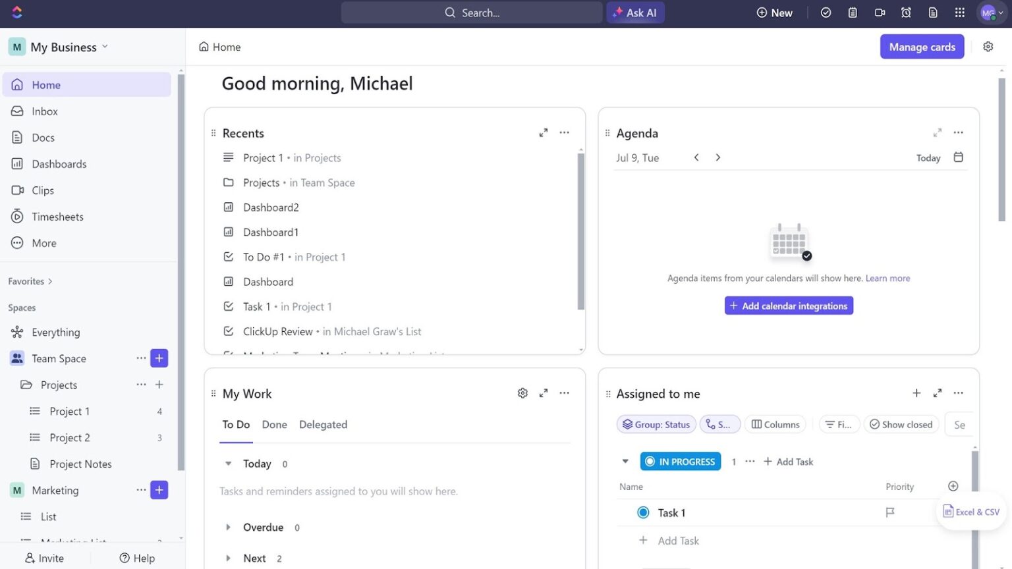1012x569 pixels.
Task: Open the apps grid icon in top bar
Action: [960, 12]
